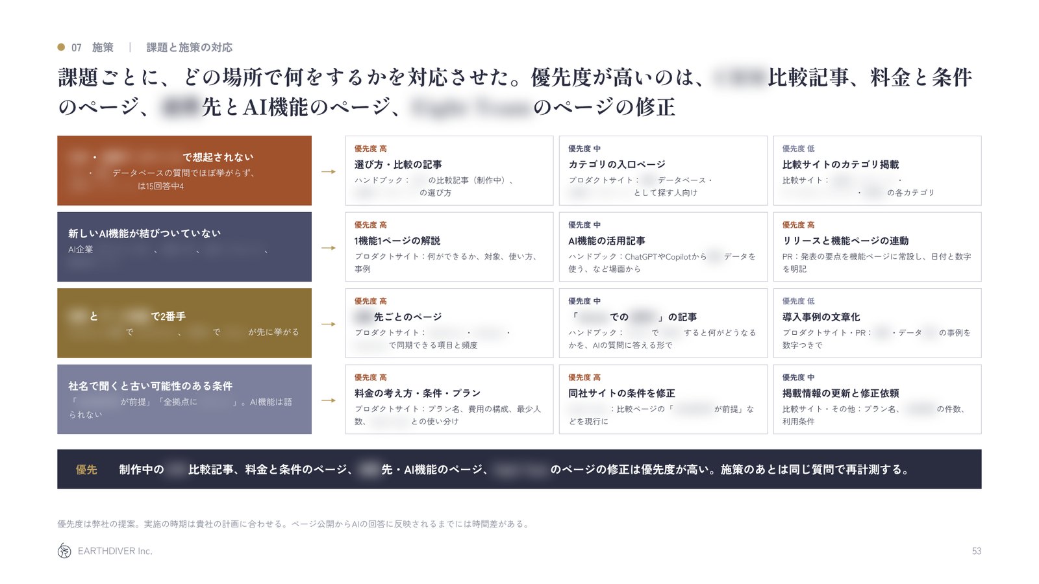Click the arrow beside the 'で2番手' box
Screen dimensions: 1039x584
[329, 324]
